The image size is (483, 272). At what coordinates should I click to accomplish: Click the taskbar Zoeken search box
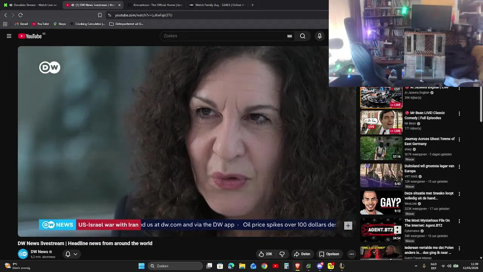tap(175, 266)
